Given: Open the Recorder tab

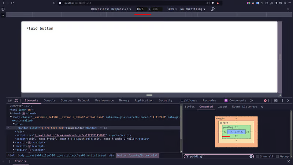Looking at the screenshot, I should click(209, 100).
